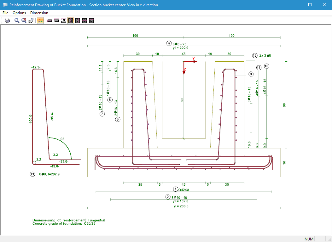332x242 pixels.
Task: Click the 3Ø16 - 15 bar label
Action: pos(249,95)
